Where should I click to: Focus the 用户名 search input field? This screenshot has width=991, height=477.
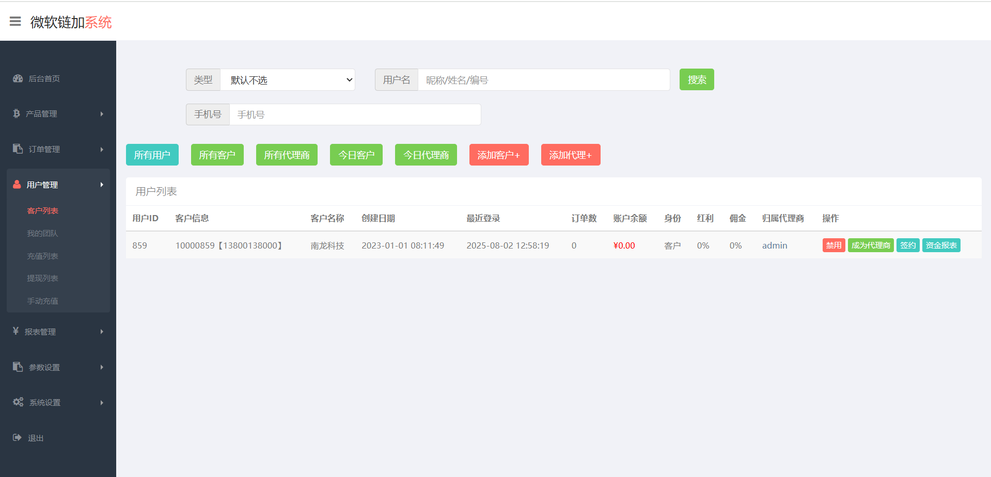pyautogui.click(x=544, y=80)
